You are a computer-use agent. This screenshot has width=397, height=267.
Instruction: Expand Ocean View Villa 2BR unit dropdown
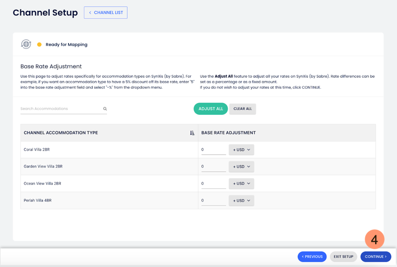point(241,183)
